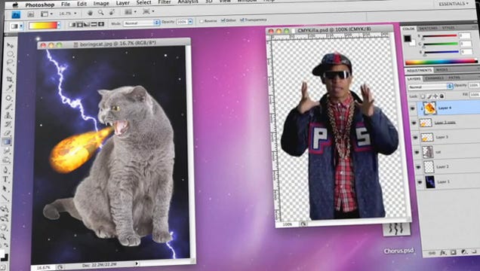This screenshot has height=271, width=480.
Task: Expand the gradient picker dropdown arrow
Action: pos(59,25)
